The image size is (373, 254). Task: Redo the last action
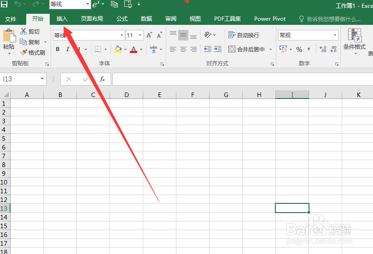click(35, 4)
